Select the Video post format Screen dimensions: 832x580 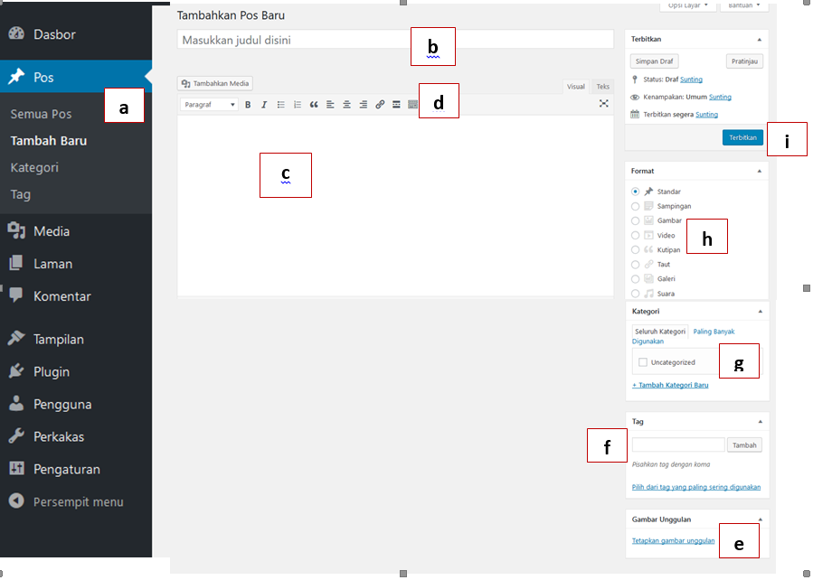point(636,236)
